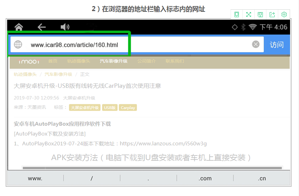Click the share icon in image toolbar
Screen dimensions: 299x196
(x=272, y=15)
